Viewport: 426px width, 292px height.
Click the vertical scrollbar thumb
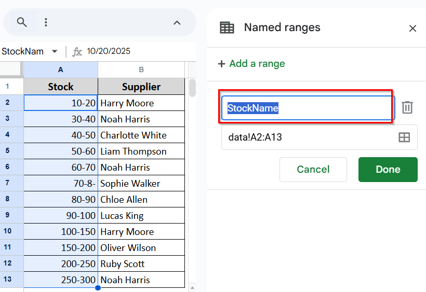pyautogui.click(x=192, y=88)
